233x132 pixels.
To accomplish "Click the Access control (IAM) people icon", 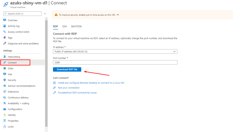I will coord(5,32).
